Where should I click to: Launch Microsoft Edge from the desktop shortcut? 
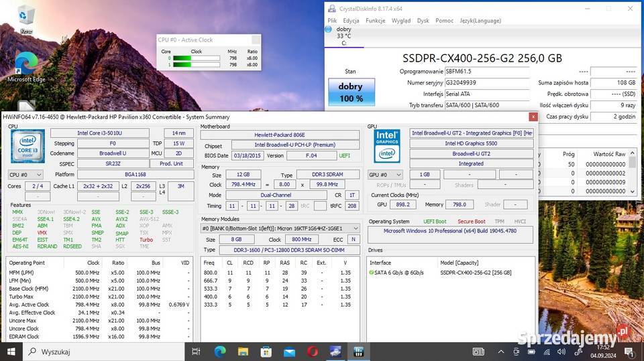[26, 66]
